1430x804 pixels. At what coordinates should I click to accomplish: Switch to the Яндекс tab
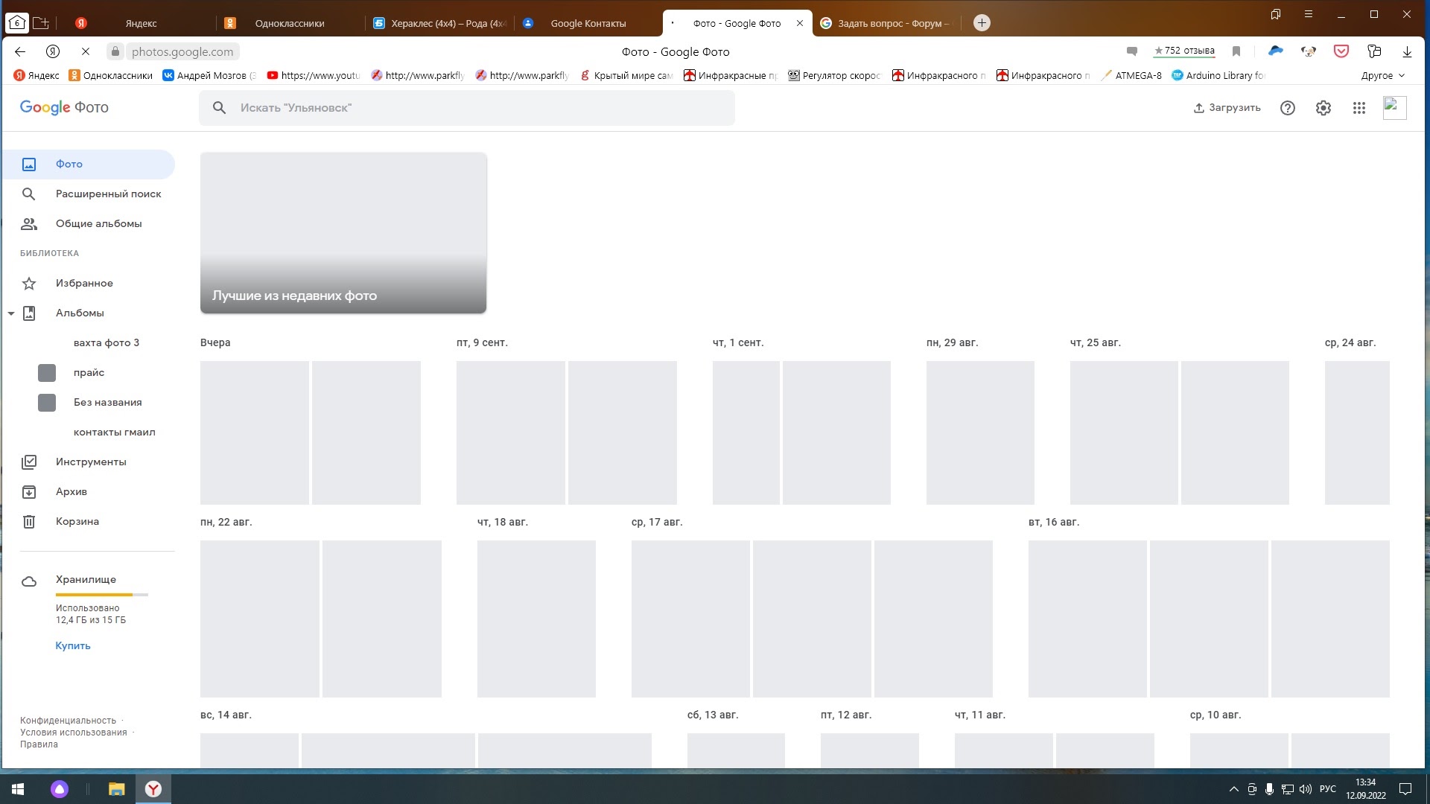[x=142, y=23]
